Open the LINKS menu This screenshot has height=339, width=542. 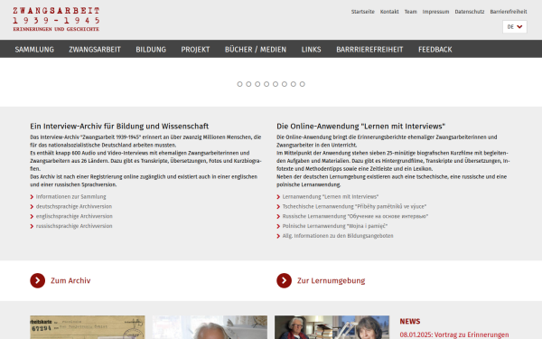click(311, 50)
